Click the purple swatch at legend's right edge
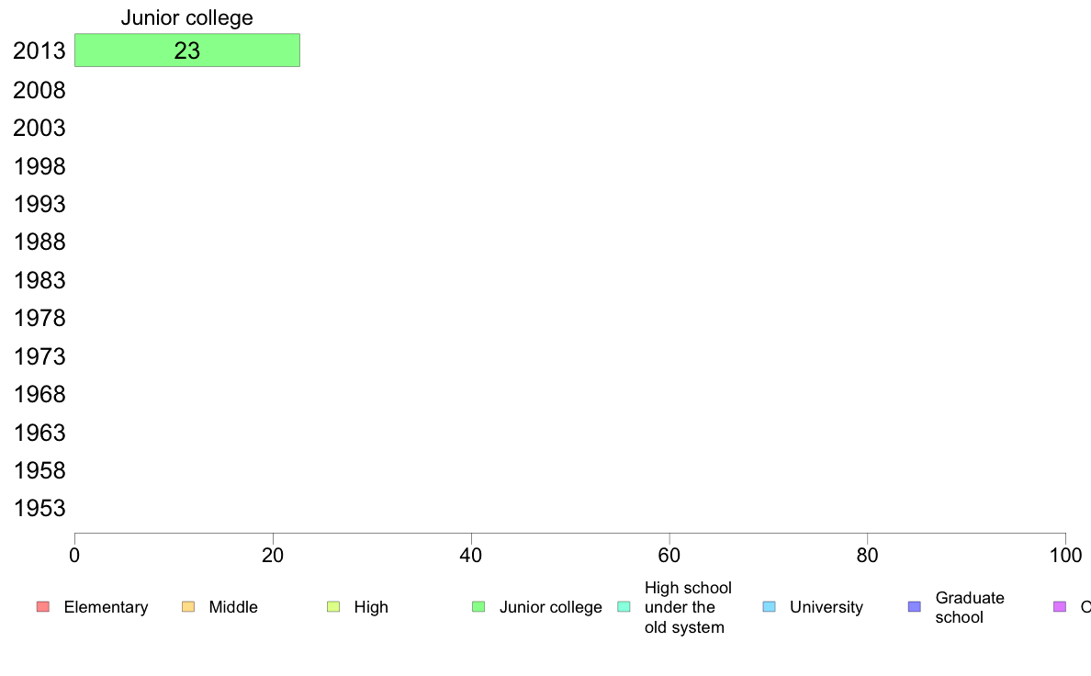The width and height of the screenshot is (1091, 676). [1060, 607]
